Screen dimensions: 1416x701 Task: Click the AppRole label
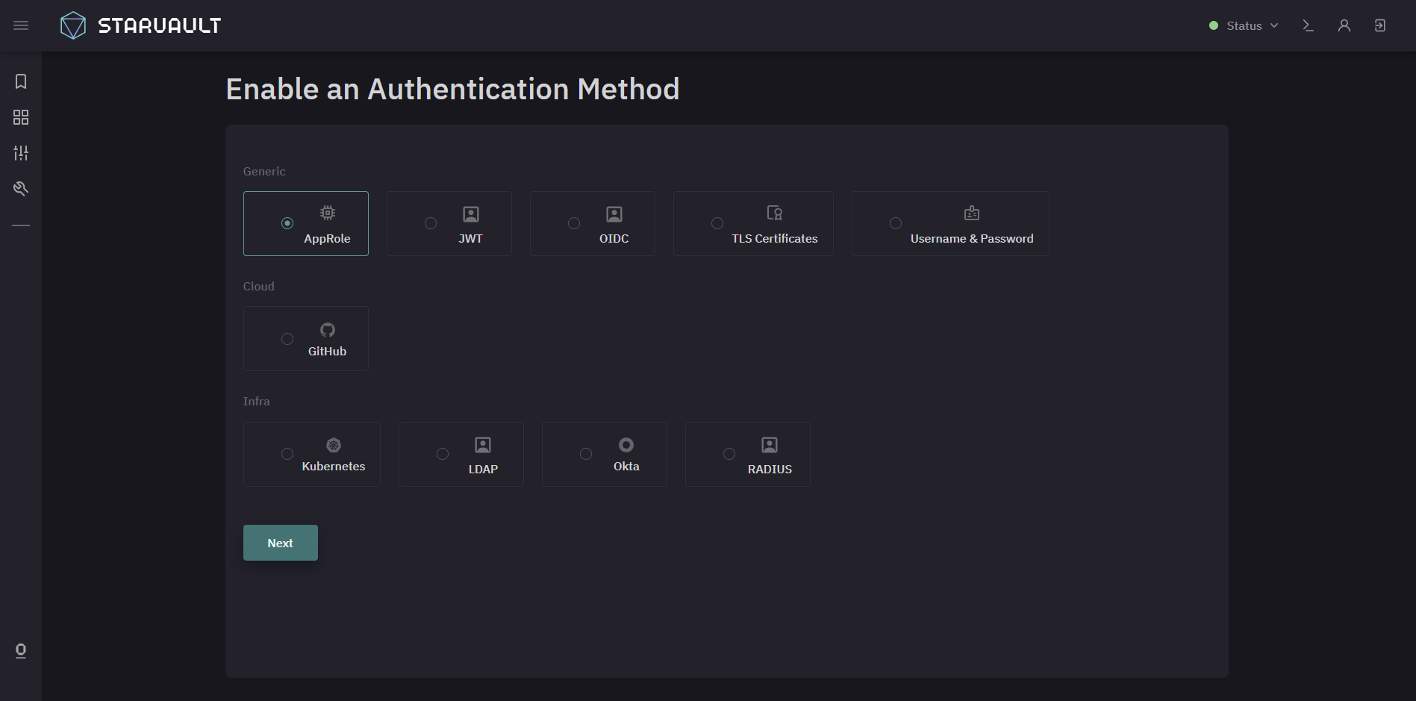point(327,239)
